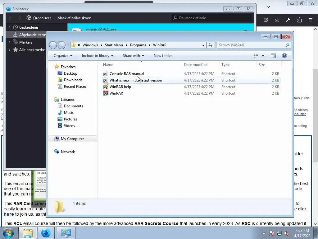This screenshot has height=239, width=318.
Task: Select My Computer in navigation pane
Action: 72,138
